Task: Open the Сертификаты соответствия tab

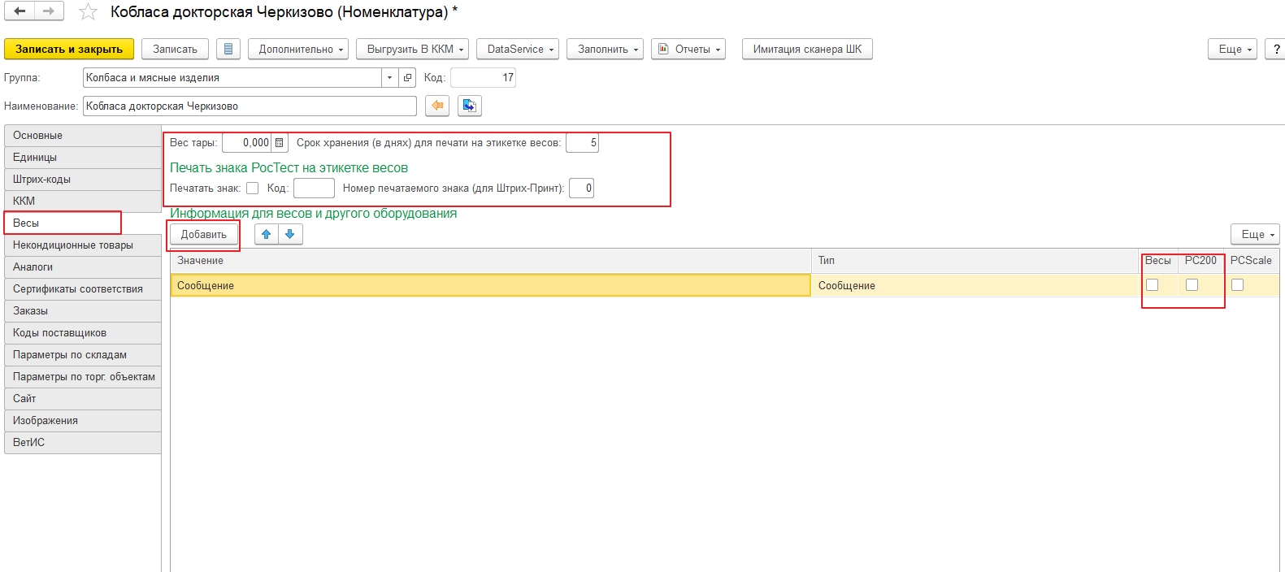Action: tap(78, 289)
